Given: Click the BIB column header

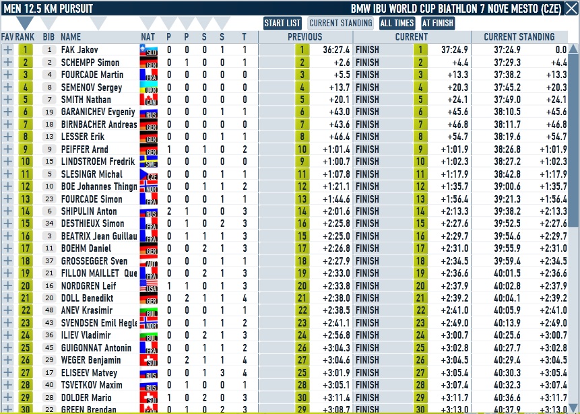Looking at the screenshot, I should tap(49, 37).
